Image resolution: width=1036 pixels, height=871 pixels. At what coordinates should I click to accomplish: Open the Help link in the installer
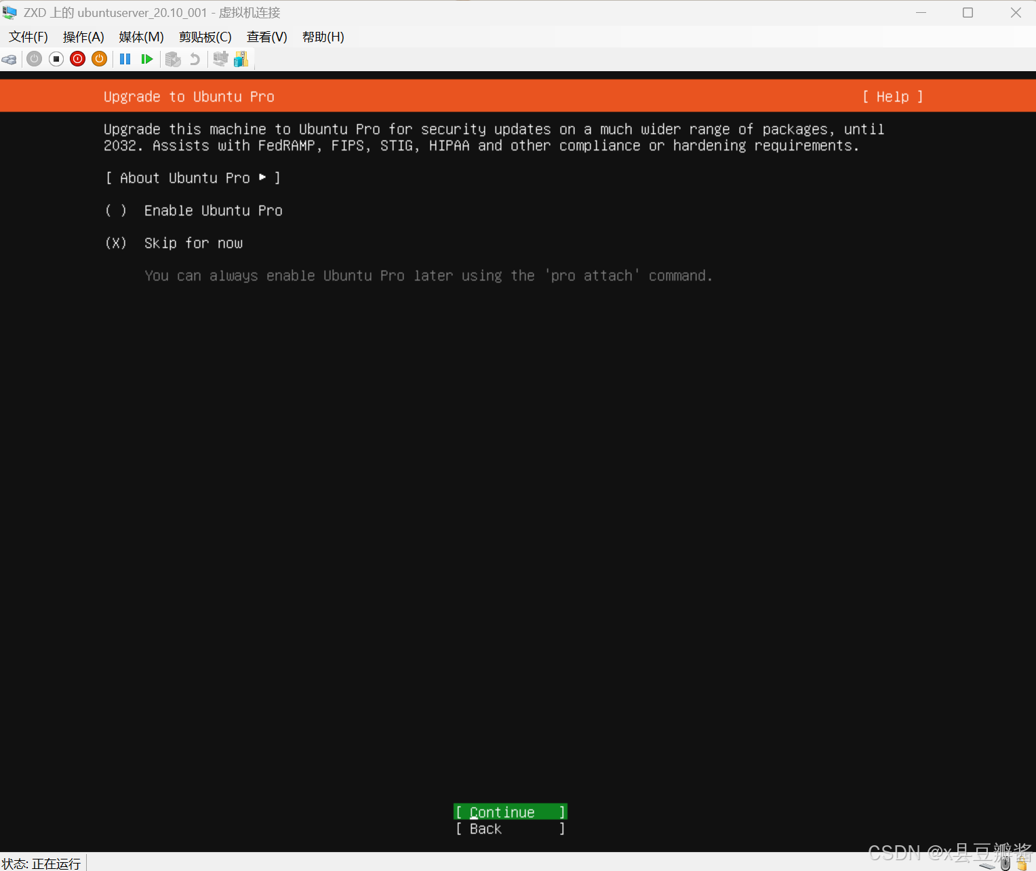click(892, 96)
